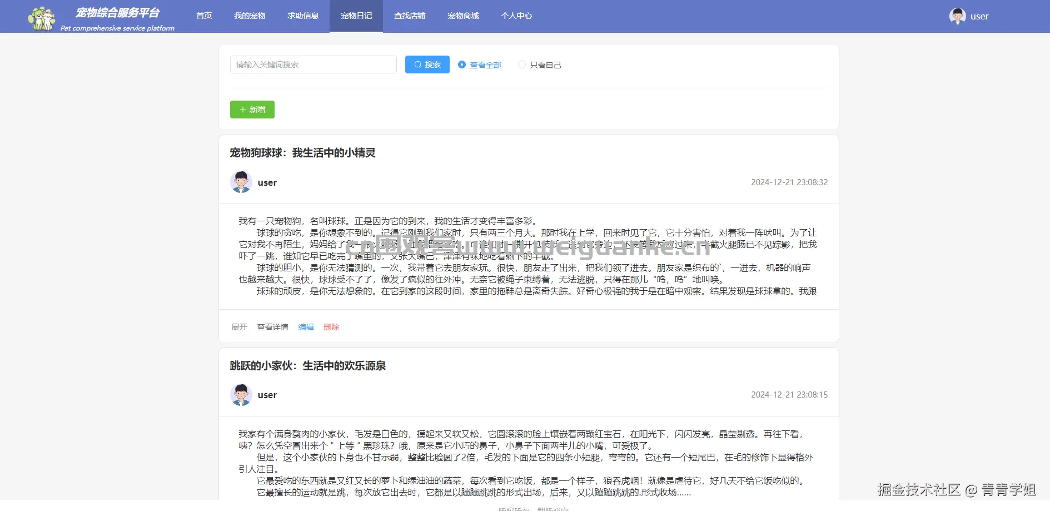Open the post titled 宠物狗球球：我生活中的小精灵
The image size is (1050, 511).
pos(303,153)
